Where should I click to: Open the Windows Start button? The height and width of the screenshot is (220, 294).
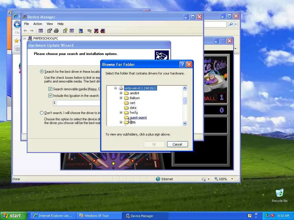point(14,216)
